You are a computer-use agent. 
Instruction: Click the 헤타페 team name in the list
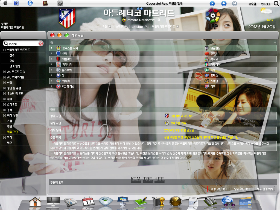(66, 81)
